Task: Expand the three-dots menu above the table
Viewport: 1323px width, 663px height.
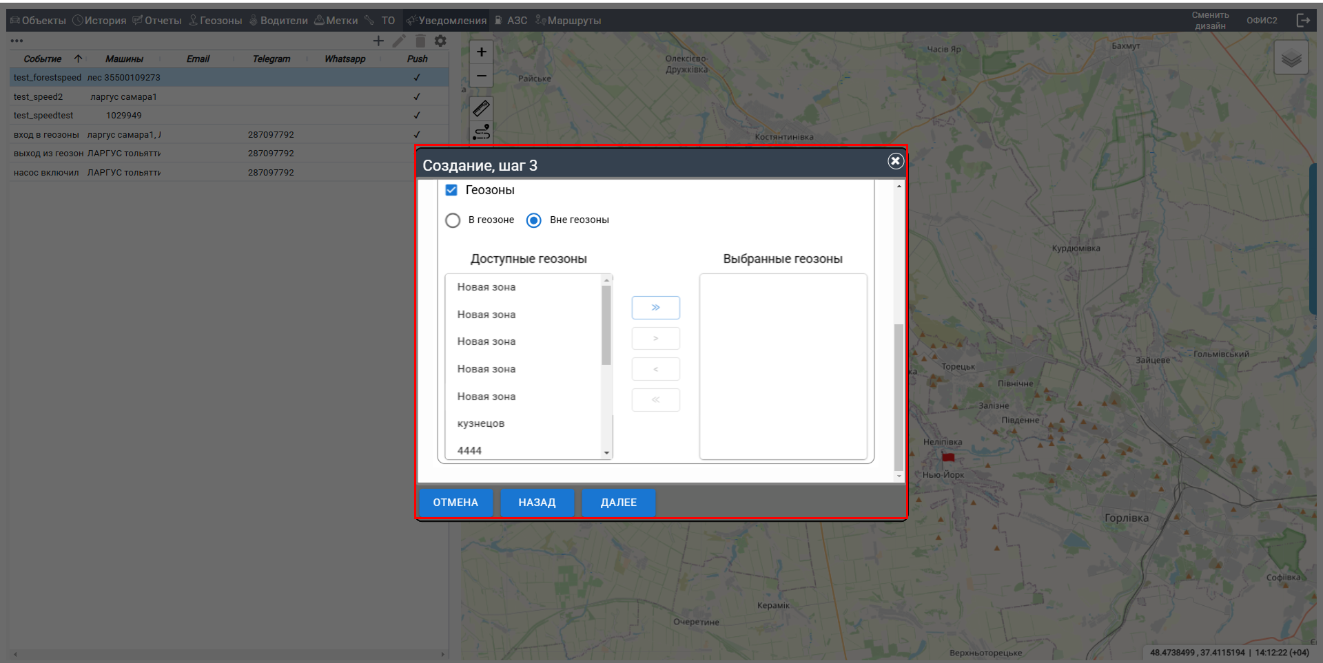Action: pos(17,41)
